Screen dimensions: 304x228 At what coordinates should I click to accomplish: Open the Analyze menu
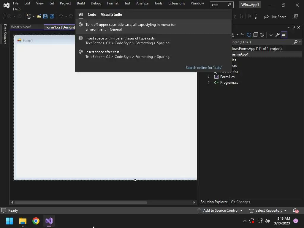click(142, 3)
